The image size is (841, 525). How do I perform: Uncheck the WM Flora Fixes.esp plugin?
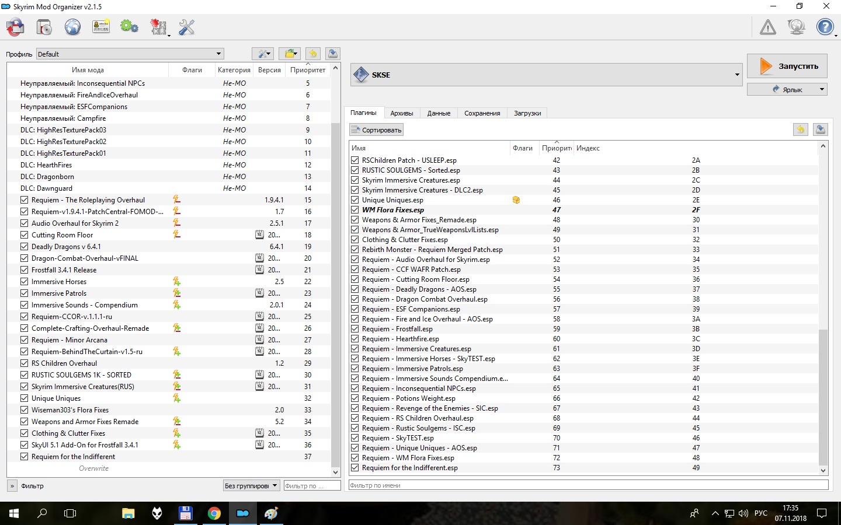click(355, 210)
